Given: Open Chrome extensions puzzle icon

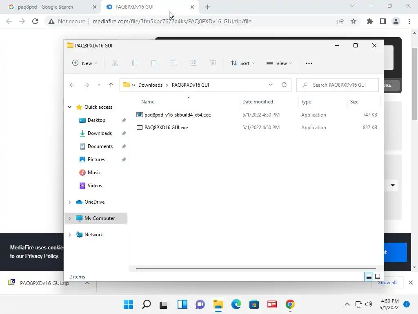Looking at the screenshot, I should [x=369, y=21].
